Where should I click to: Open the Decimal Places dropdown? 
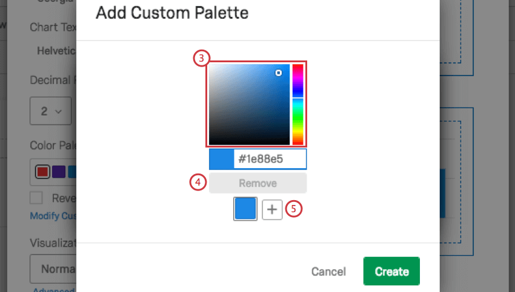51,111
